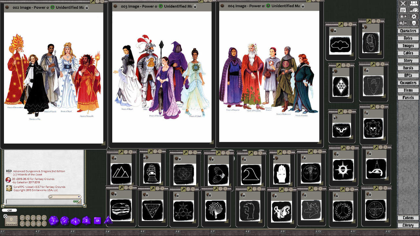Lock the cloud symbol token window with its padlock
This screenshot has height=236, width=420.
tap(335, 30)
